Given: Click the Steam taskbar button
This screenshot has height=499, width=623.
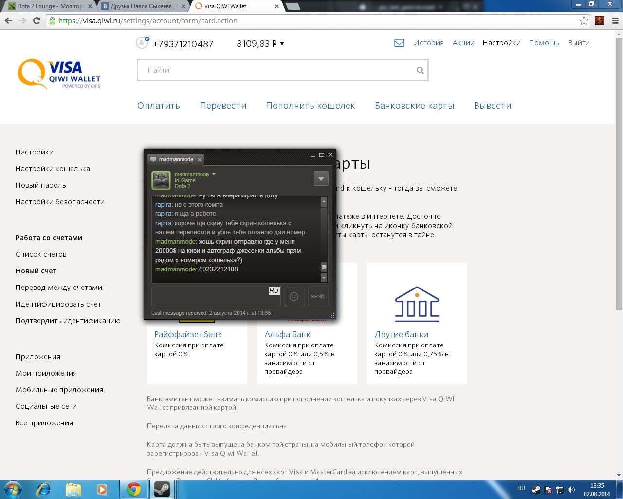Looking at the screenshot, I should click(x=162, y=489).
